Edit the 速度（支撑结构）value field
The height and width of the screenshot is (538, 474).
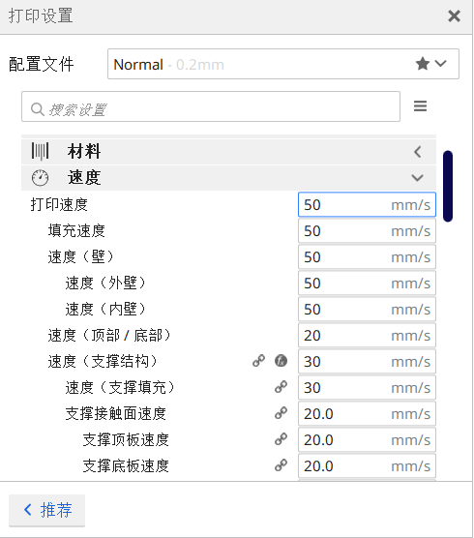point(367,361)
